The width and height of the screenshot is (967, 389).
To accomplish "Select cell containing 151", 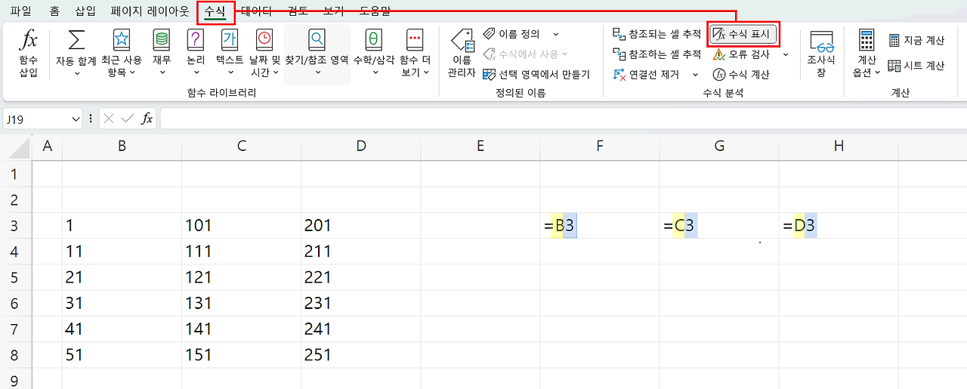I will (241, 354).
